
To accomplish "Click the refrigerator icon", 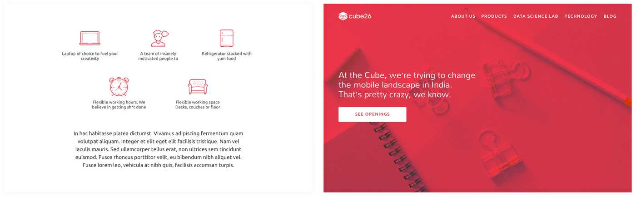I will [x=226, y=38].
